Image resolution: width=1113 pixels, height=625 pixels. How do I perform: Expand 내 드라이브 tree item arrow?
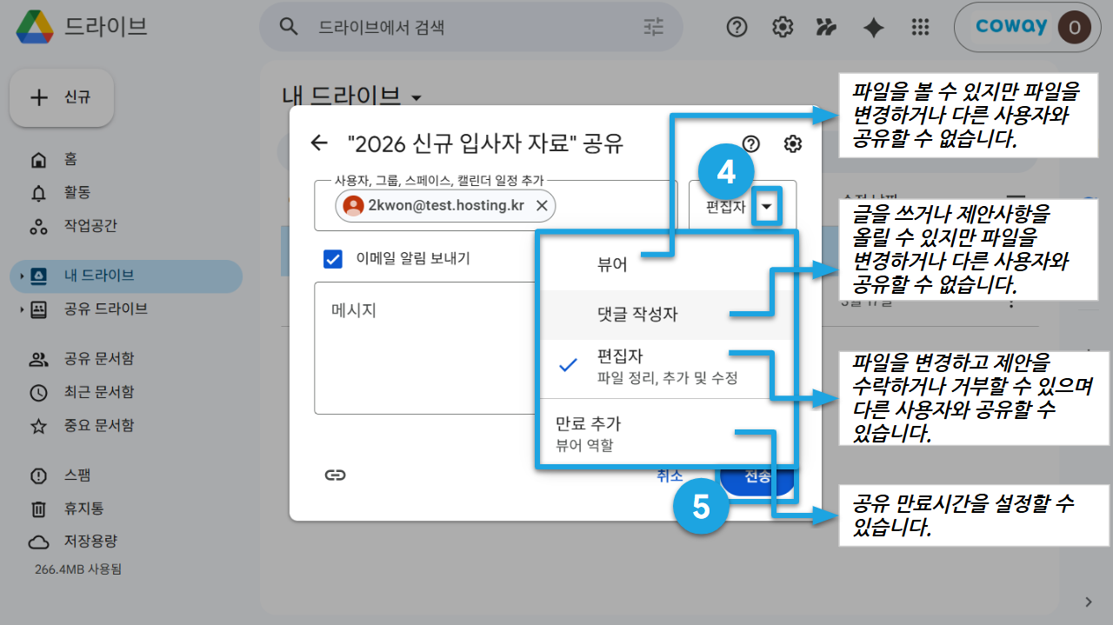(22, 276)
